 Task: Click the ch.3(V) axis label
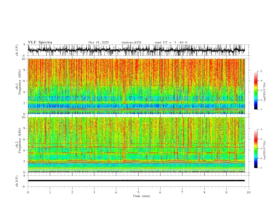(17, 181)
